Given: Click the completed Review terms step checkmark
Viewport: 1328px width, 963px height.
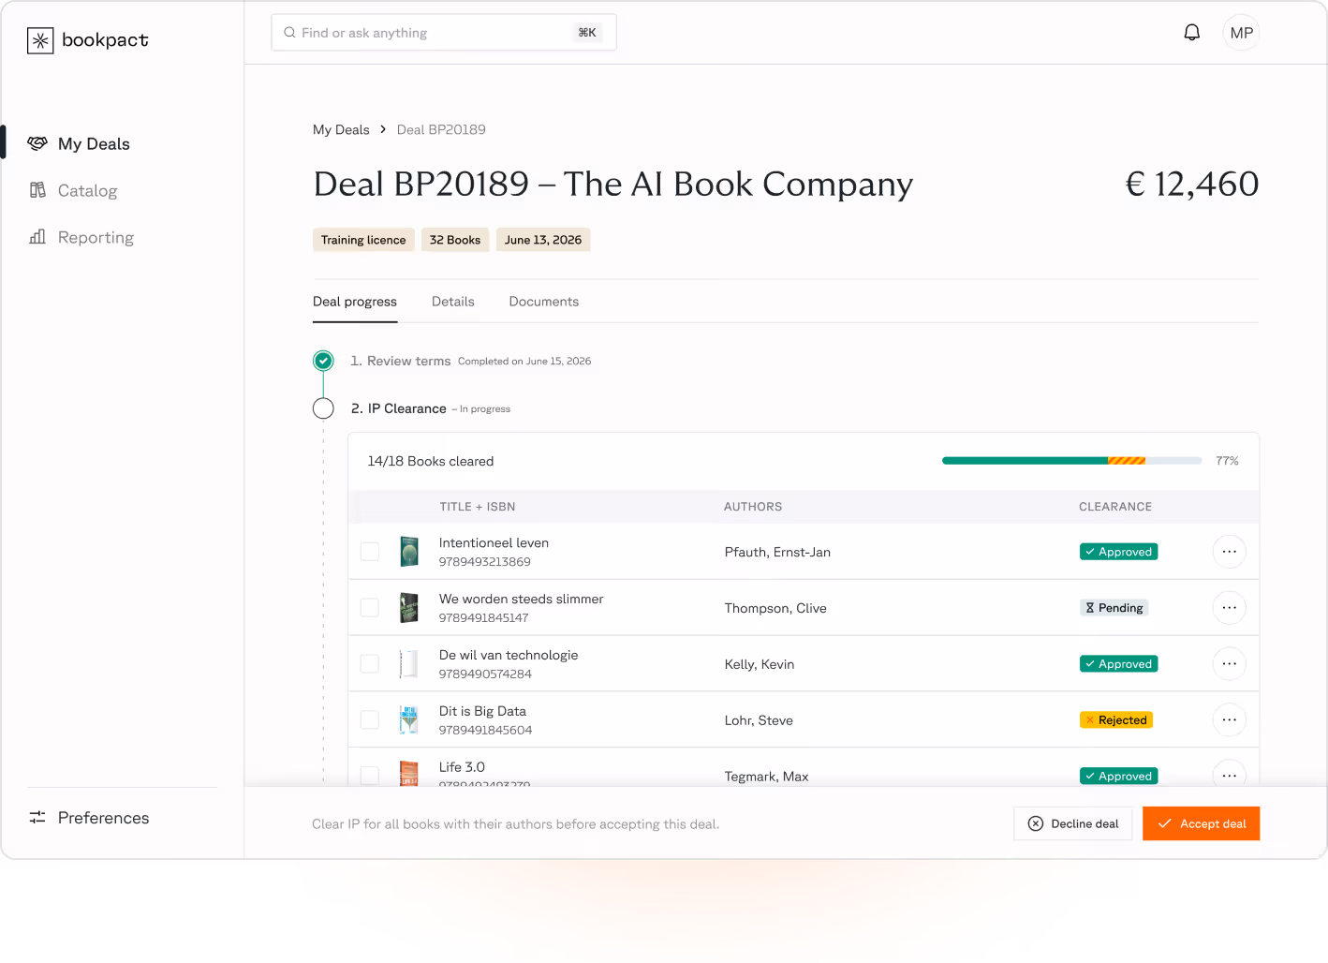Looking at the screenshot, I should coord(323,361).
